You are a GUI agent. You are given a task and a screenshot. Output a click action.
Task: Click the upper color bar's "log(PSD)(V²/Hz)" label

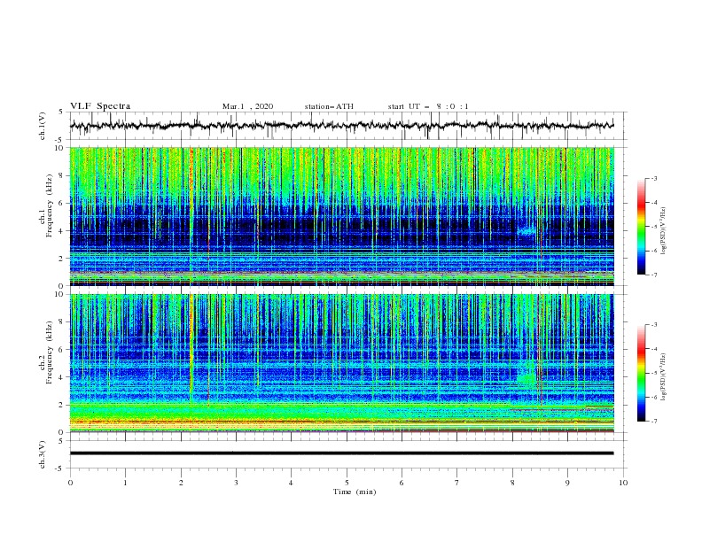coord(663,231)
